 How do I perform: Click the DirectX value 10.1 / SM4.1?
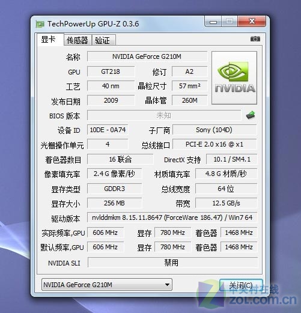[232, 159]
